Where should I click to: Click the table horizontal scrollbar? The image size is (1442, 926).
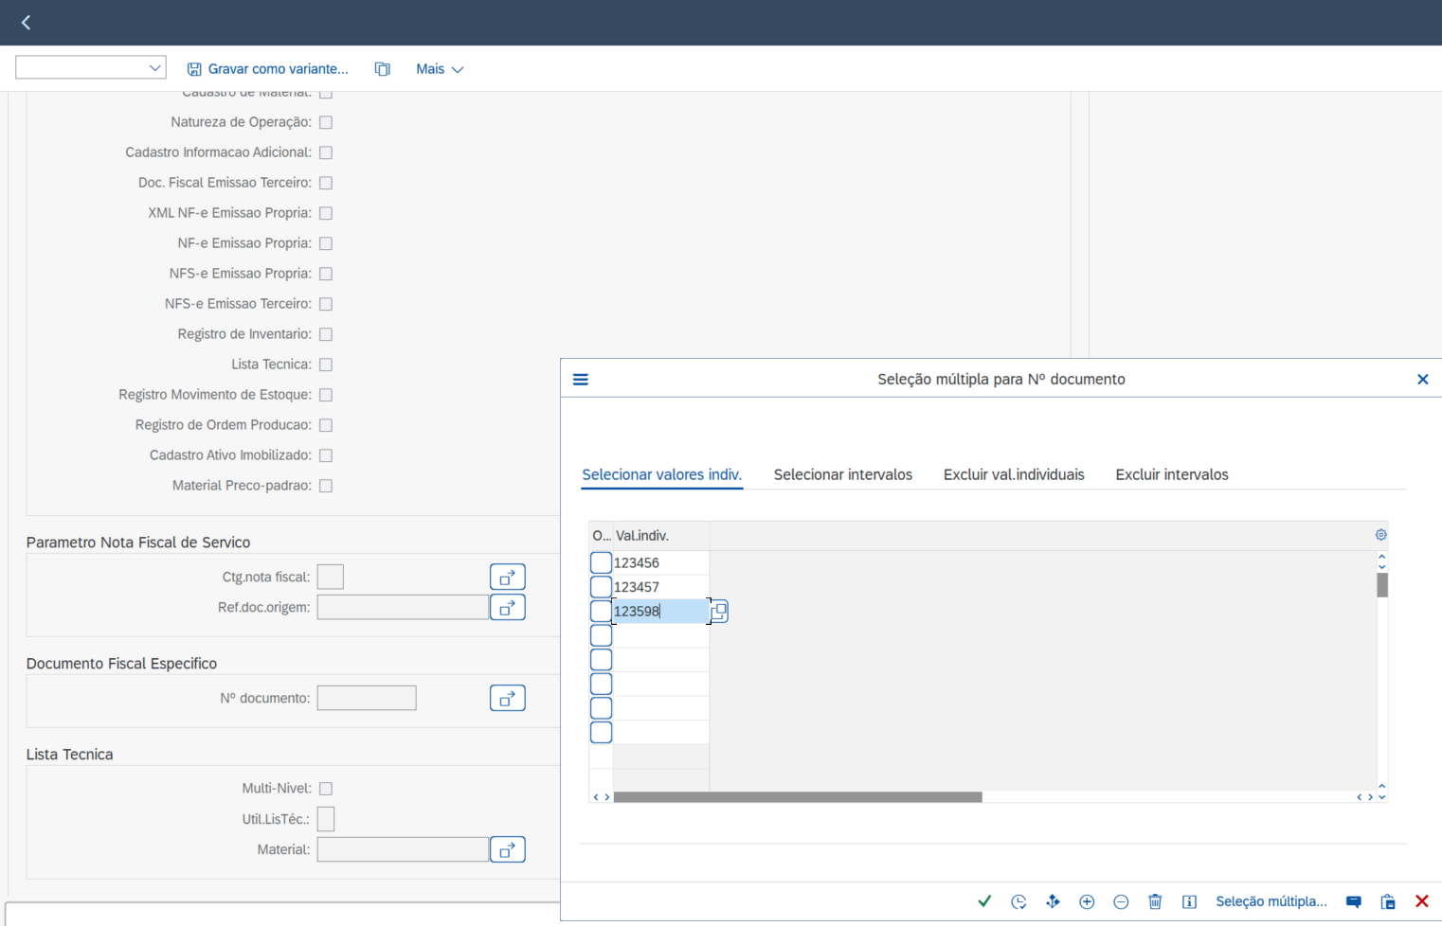798,797
